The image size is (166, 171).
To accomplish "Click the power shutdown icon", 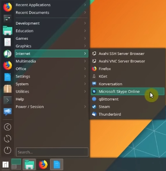I will coord(7,150).
